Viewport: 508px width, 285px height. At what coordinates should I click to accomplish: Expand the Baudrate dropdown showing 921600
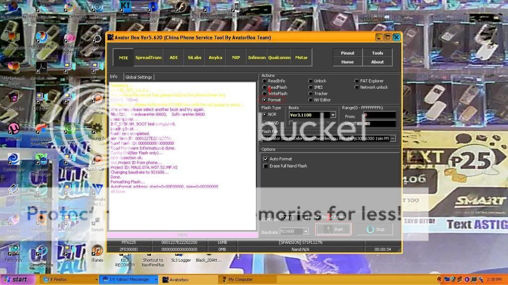305,231
